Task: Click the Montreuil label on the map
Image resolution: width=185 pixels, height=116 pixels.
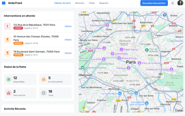Action: pyautogui.click(x=176, y=59)
